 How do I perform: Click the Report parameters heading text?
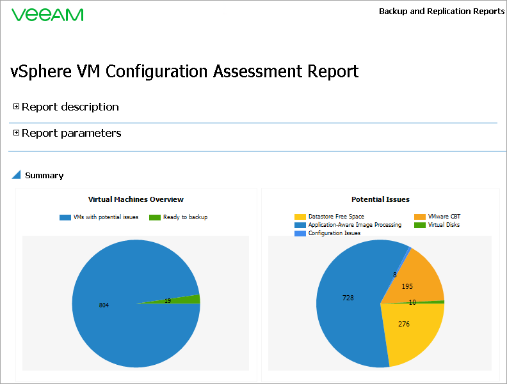pos(72,133)
